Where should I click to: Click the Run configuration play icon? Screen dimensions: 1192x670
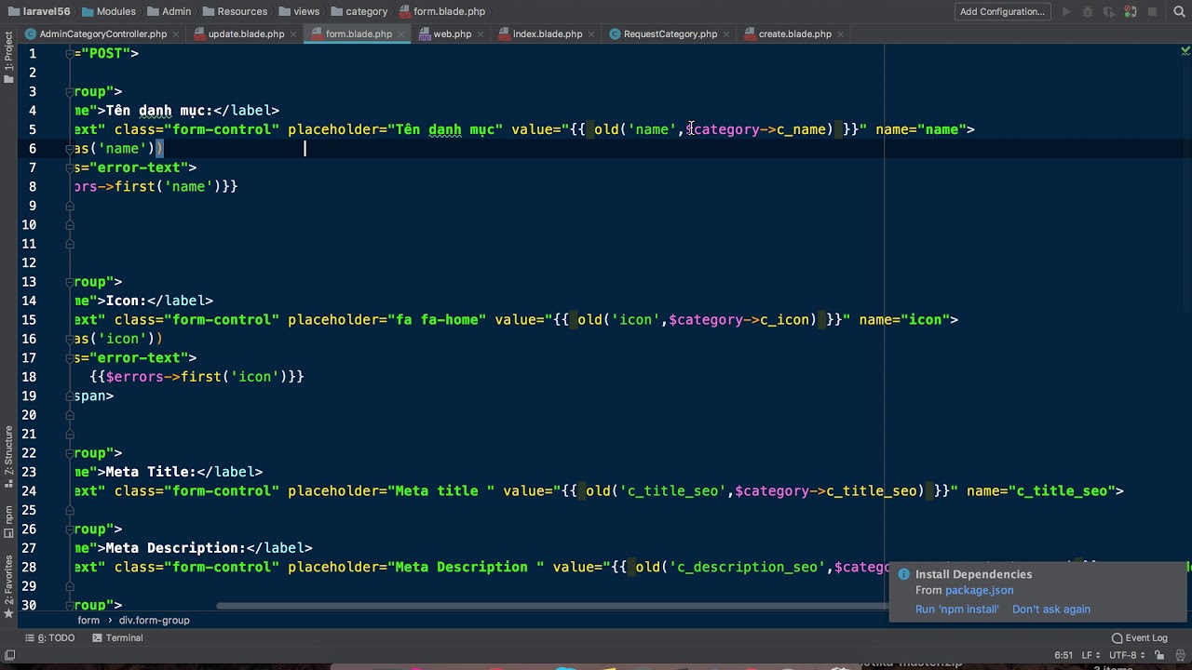point(1067,12)
